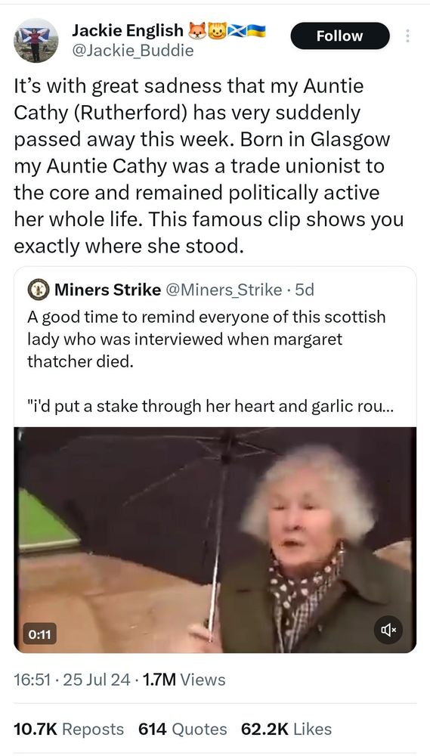Click the Jackie English display name
Viewport: 430px width, 756px height.
click(128, 31)
